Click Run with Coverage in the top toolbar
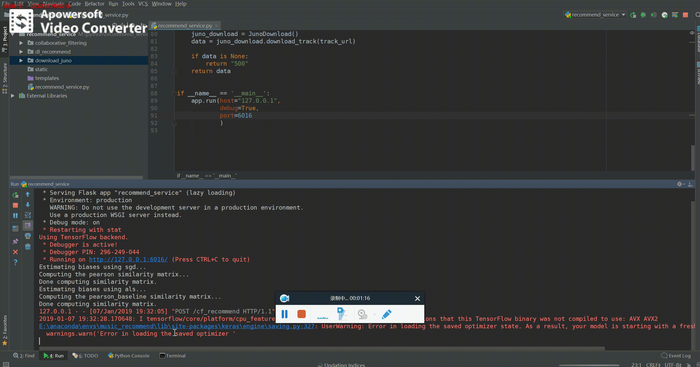 (654, 15)
